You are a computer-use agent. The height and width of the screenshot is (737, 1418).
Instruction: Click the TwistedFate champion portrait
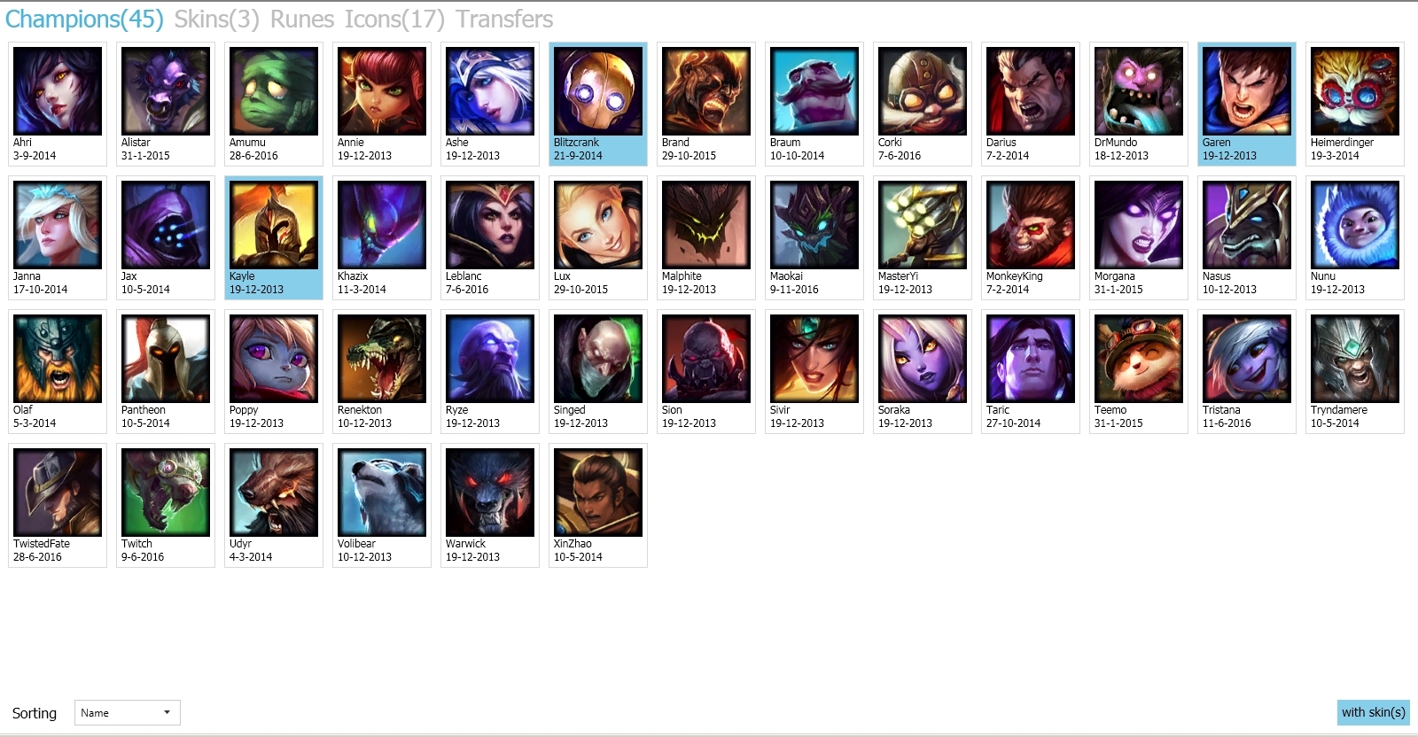(58, 493)
